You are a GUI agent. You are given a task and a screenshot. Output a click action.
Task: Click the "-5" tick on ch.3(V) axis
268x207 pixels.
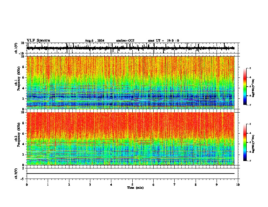[x=23, y=179]
